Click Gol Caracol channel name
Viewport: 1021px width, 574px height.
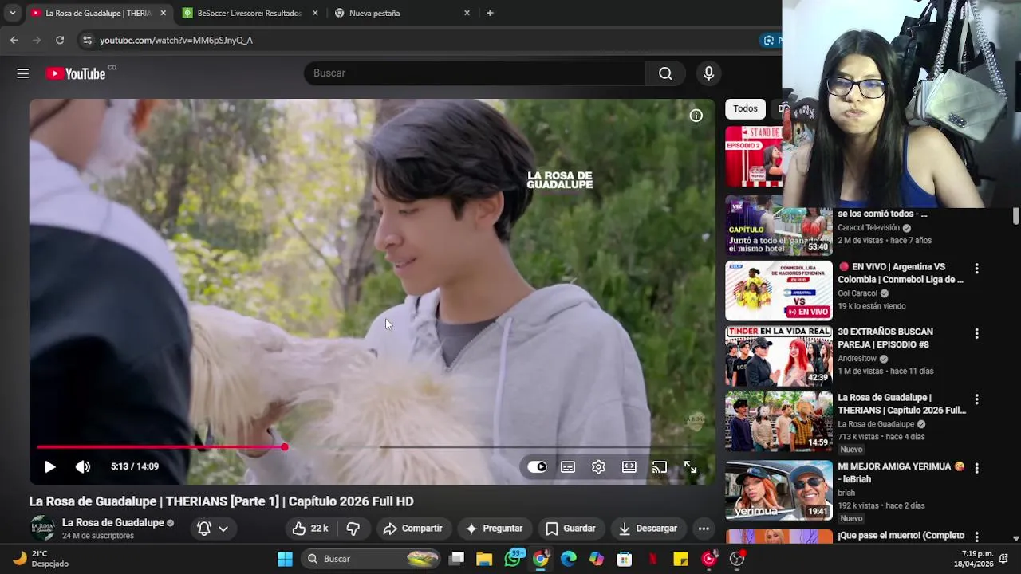tap(857, 293)
